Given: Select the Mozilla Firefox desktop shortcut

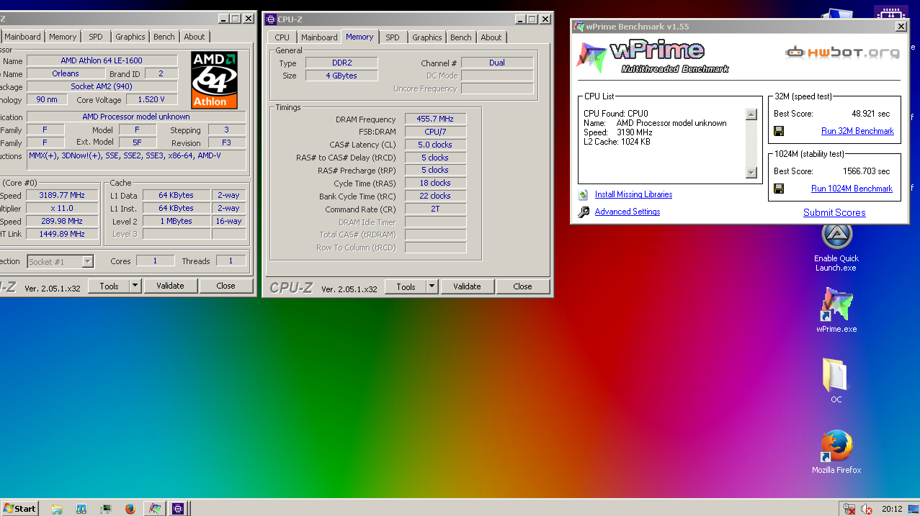Looking at the screenshot, I should (836, 452).
